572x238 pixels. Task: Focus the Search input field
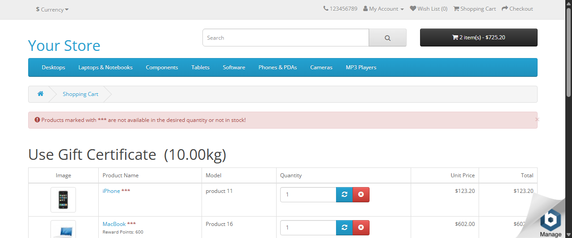[x=286, y=38]
